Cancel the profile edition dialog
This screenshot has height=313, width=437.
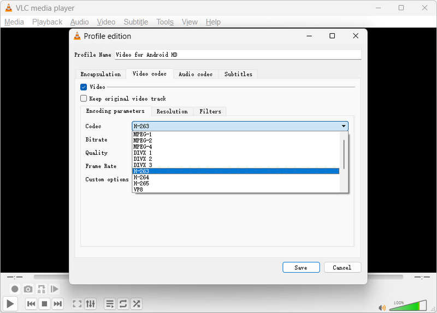342,267
